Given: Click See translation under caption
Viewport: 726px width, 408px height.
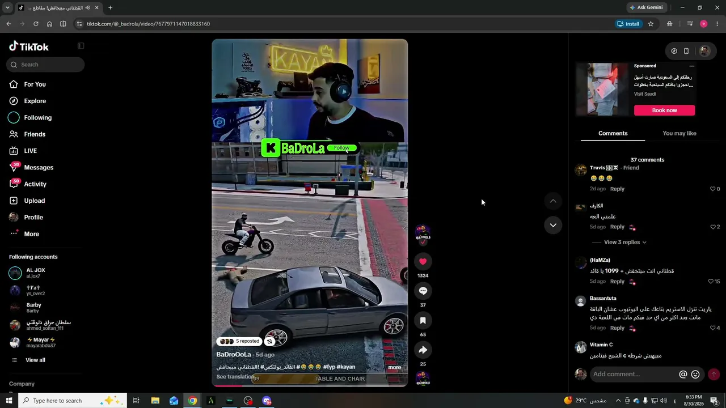Looking at the screenshot, I should 235,377.
